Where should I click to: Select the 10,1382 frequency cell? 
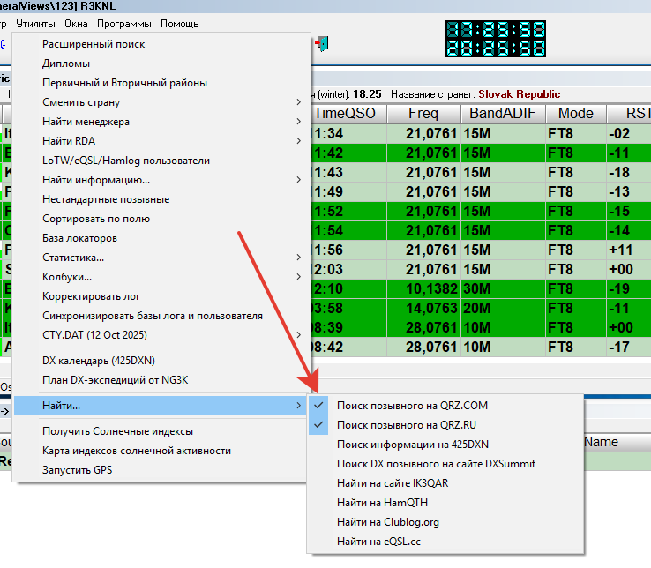point(423,289)
